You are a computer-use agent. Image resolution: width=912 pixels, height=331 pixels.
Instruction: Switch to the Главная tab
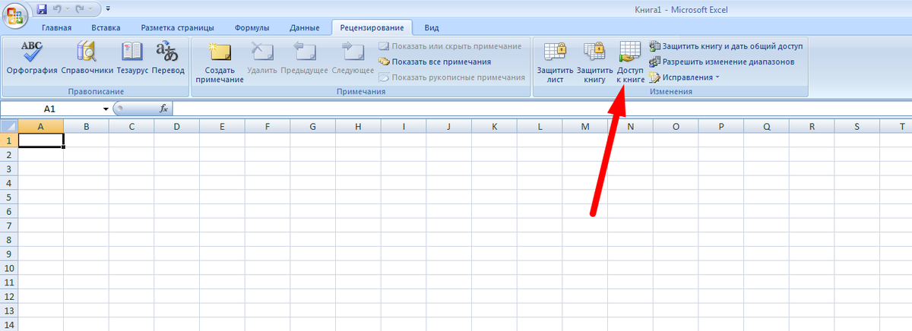coord(57,28)
